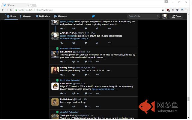Like the '7% growth in long term' tweet
Viewport: 192px width, 120px height.
pyautogui.click(x=86, y=28)
